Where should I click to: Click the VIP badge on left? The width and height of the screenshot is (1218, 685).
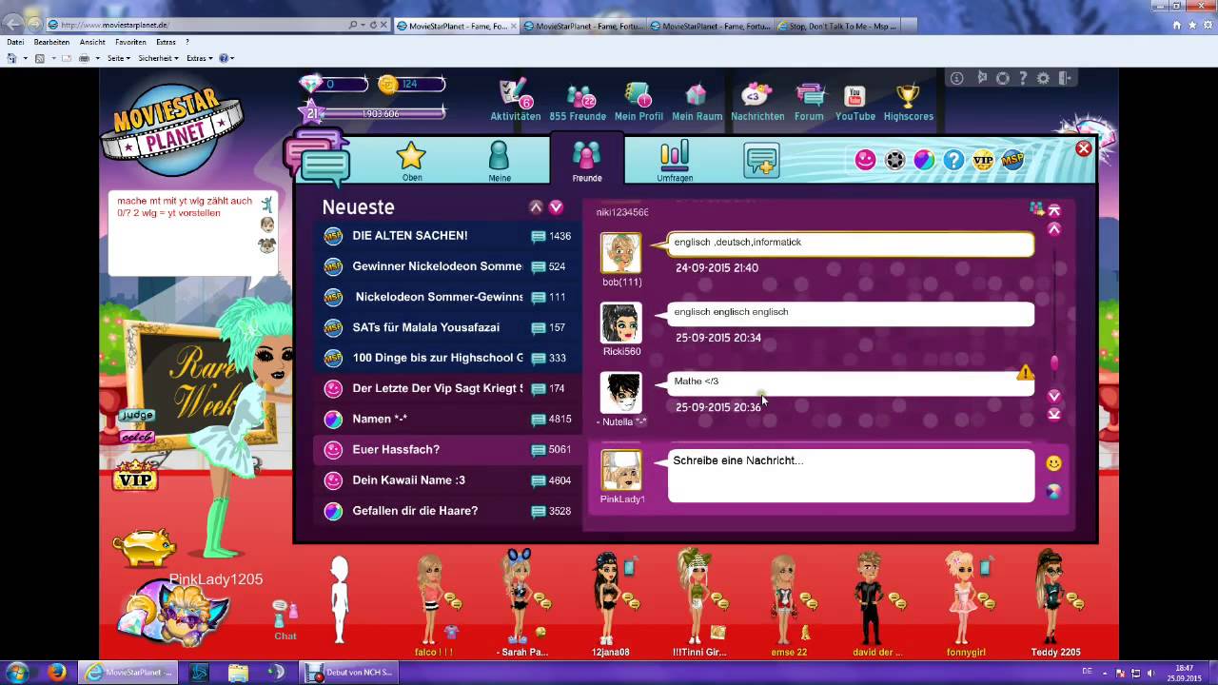coord(135,475)
